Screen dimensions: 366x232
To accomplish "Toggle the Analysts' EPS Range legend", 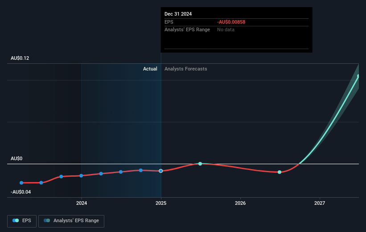I will coord(71,221).
